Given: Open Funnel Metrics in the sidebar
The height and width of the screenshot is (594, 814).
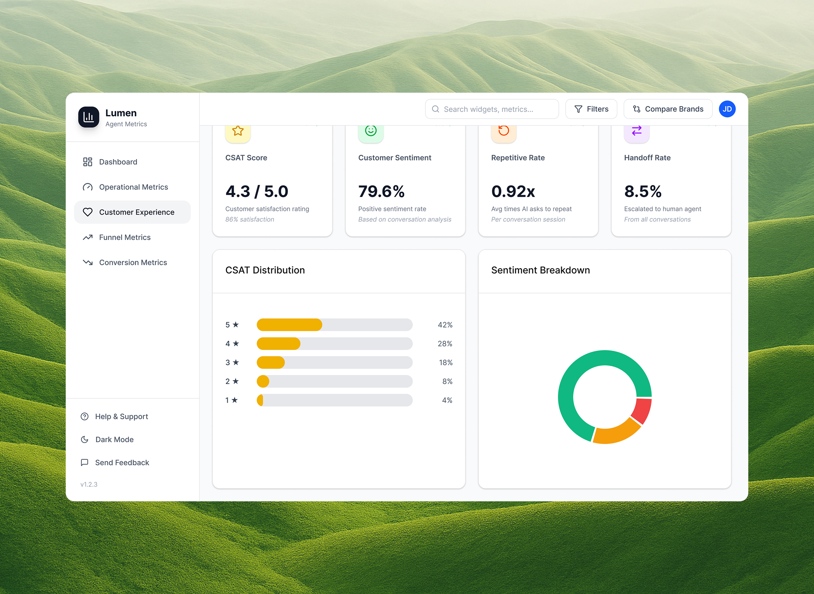Looking at the screenshot, I should pyautogui.click(x=125, y=238).
